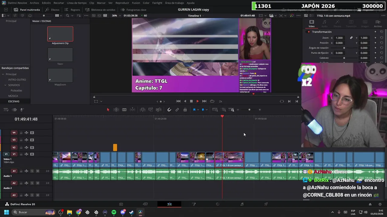Open the Fotogramas clave panel
Viewport: 387px width, 217px height.
coord(133,10)
